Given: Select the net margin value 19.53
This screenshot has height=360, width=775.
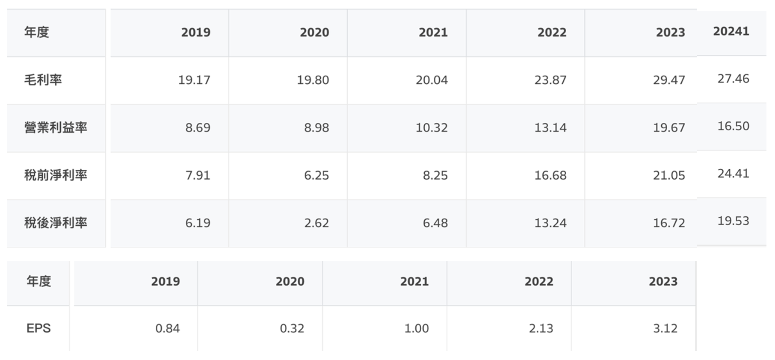Looking at the screenshot, I should 733,221.
